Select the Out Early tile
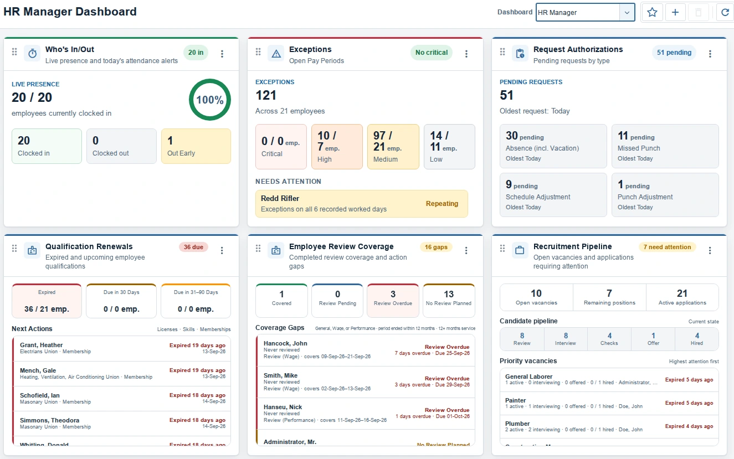This screenshot has width=734, height=459. 196,146
